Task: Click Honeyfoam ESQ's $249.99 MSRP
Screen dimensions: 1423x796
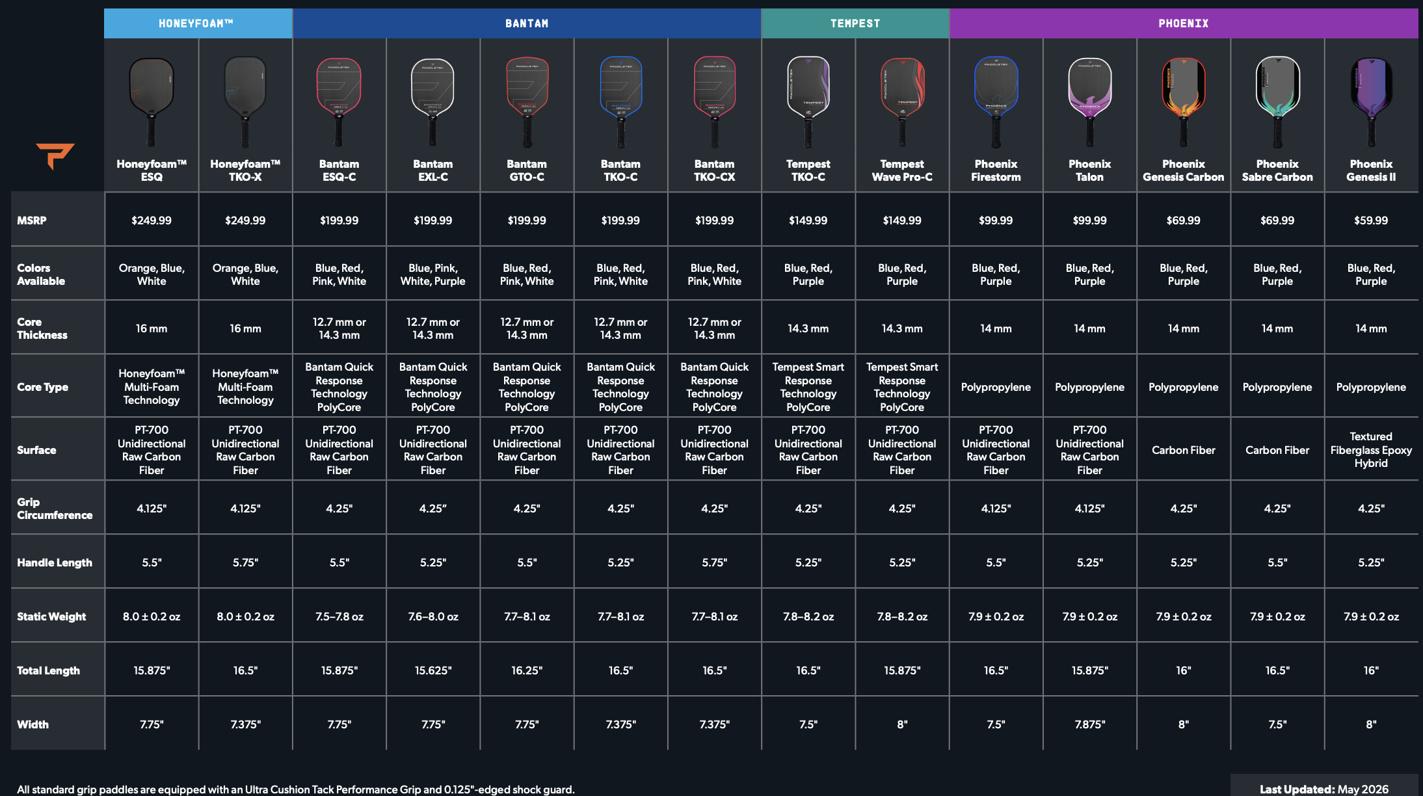Action: pyautogui.click(x=152, y=220)
